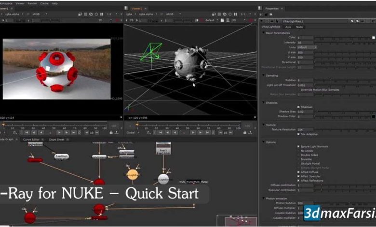
Task: Jump to first frame in Viewer1
Action: 27,133
